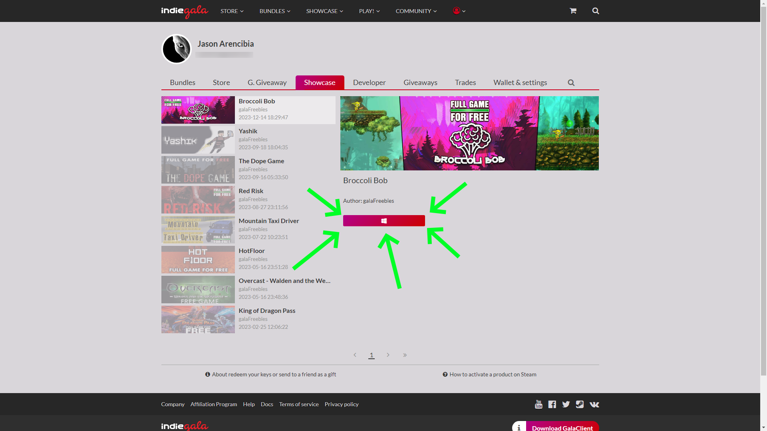Select the Showcase tab
The width and height of the screenshot is (767, 431).
click(x=320, y=83)
